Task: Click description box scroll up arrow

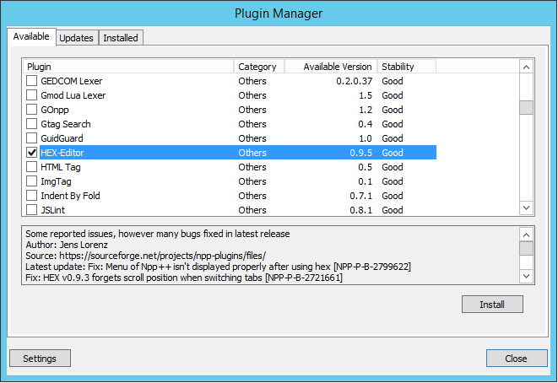Action: click(526, 235)
